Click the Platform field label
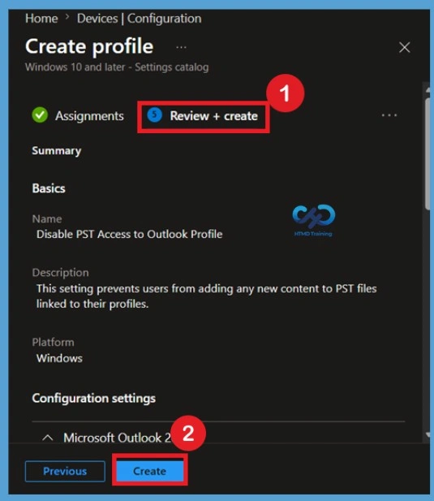This screenshot has height=501, width=434. coord(53,342)
